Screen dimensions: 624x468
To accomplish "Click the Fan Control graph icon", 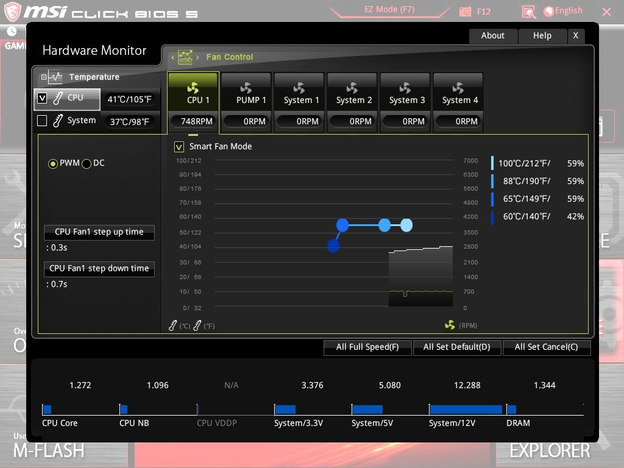I will (185, 57).
